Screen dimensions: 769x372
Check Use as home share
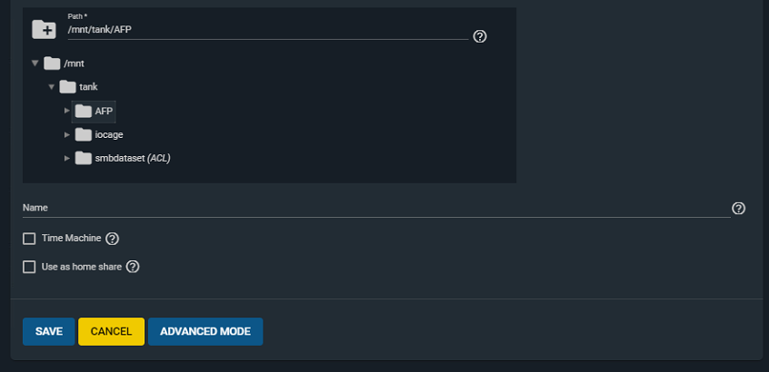click(x=29, y=267)
